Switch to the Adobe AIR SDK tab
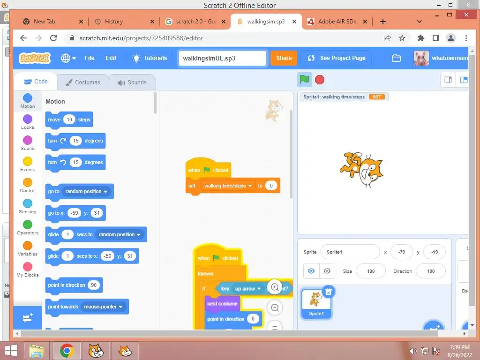The width and height of the screenshot is (480, 360). click(x=336, y=22)
